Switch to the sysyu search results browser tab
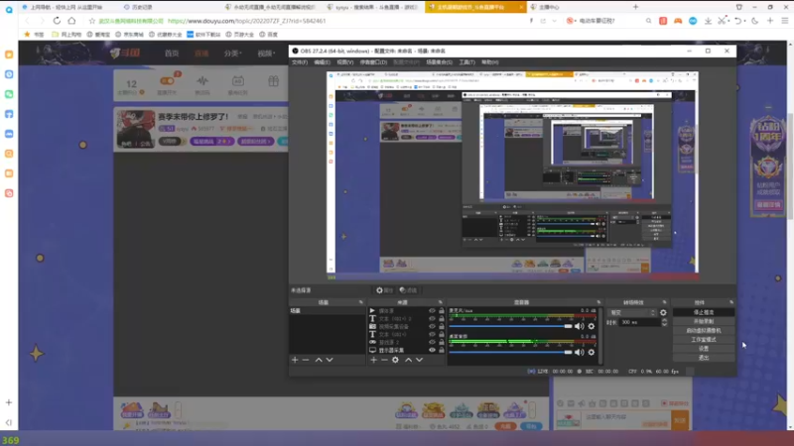Viewport: 794px width, 446px height. [374, 7]
